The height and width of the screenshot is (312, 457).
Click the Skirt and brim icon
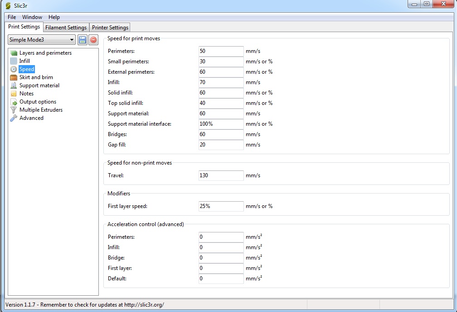[14, 77]
